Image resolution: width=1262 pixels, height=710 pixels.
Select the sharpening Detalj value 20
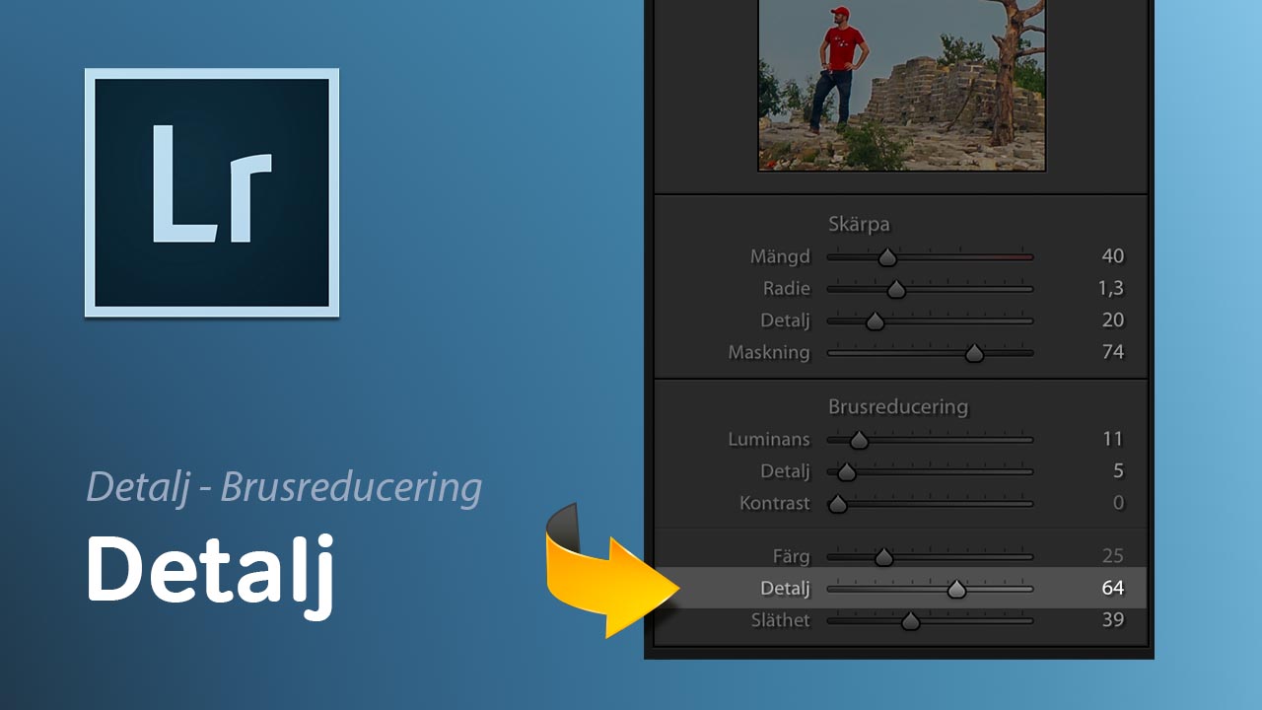click(x=1112, y=319)
